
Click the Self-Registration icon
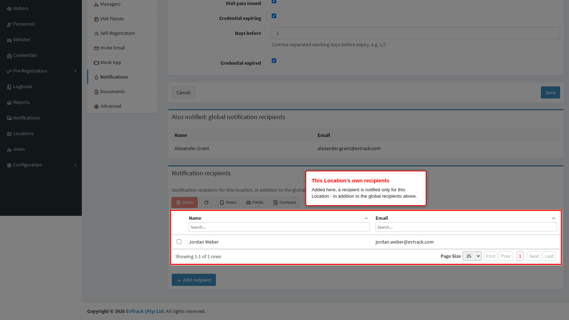click(96, 34)
